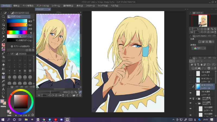Switch to the イラスト125 canvas tab
Image resolution: width=217 pixels, height=122 pixels.
43,9
